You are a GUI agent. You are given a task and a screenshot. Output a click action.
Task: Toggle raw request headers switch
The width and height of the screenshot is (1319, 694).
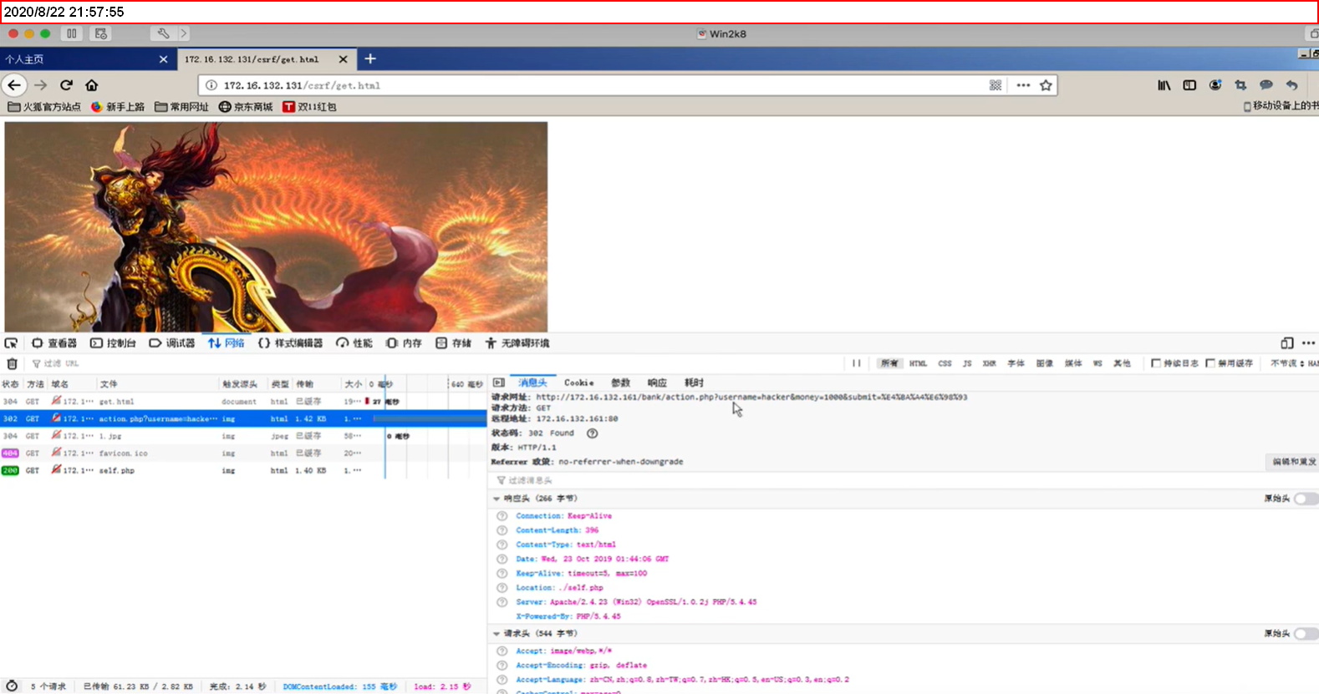(1306, 634)
